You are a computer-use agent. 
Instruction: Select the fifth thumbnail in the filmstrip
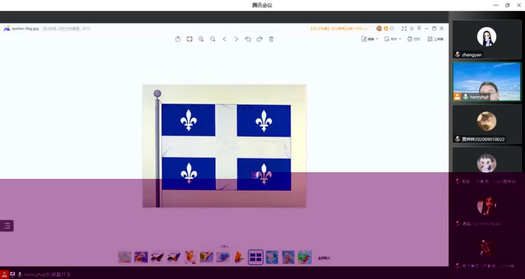tap(190, 257)
